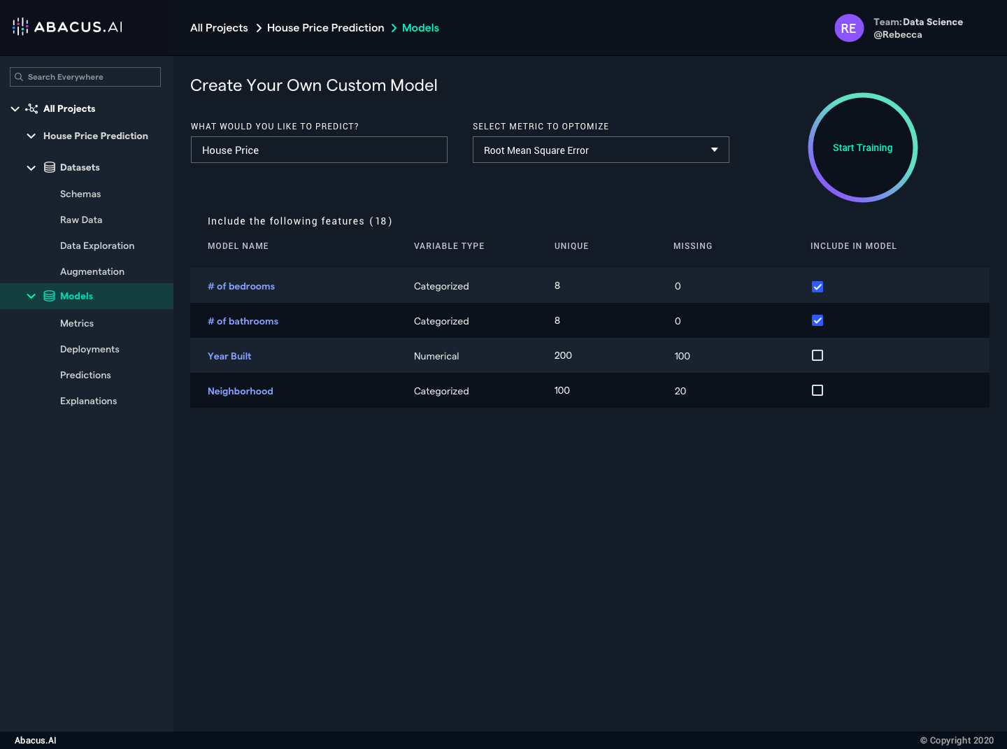Image resolution: width=1007 pixels, height=749 pixels.
Task: Enable the Year Built checkbox
Action: click(x=817, y=355)
